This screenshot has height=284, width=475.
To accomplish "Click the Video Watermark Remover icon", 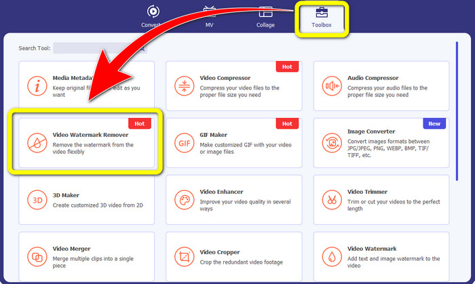I will click(37, 143).
